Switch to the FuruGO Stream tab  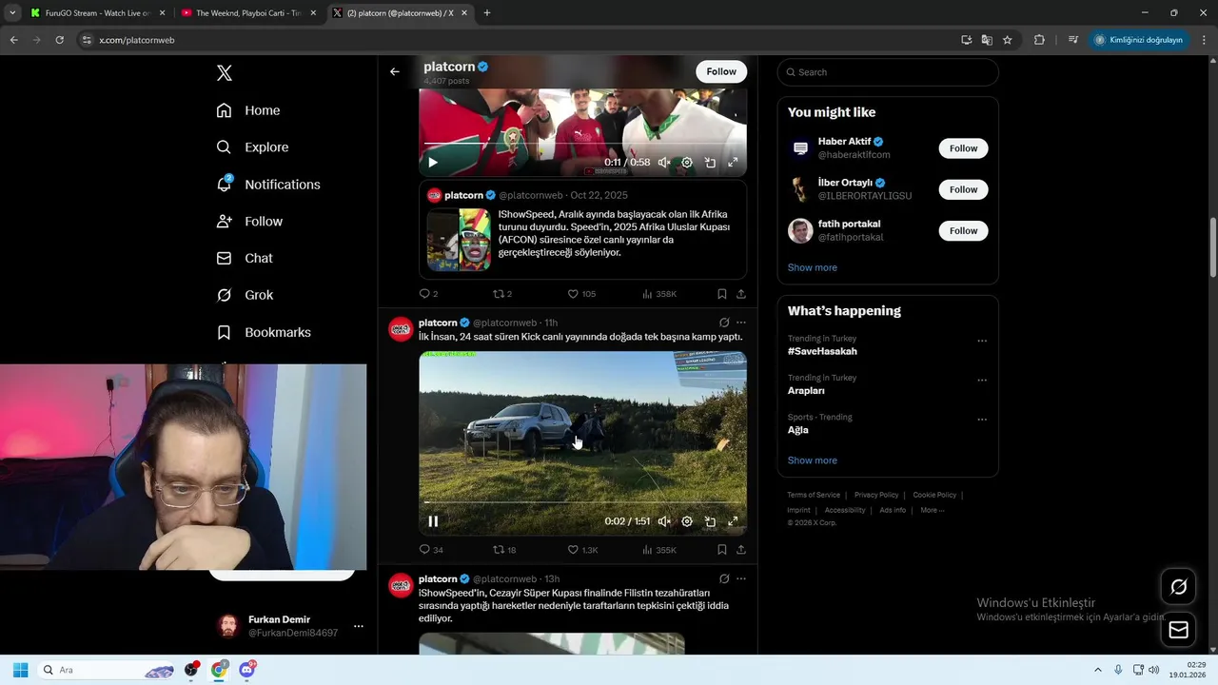pos(97,13)
